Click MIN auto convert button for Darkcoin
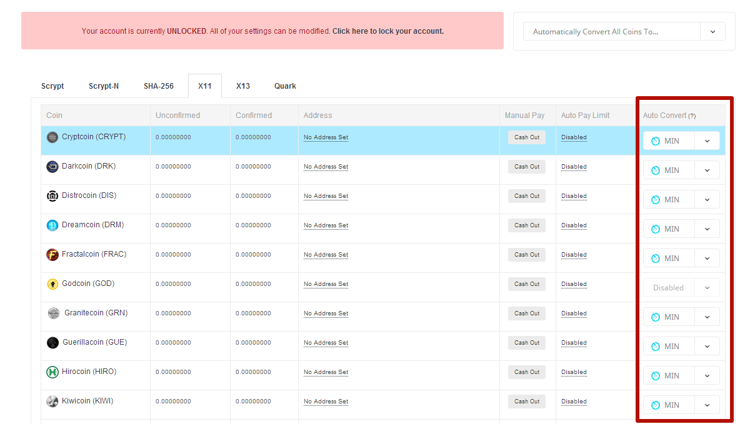The width and height of the screenshot is (755, 424). point(669,170)
